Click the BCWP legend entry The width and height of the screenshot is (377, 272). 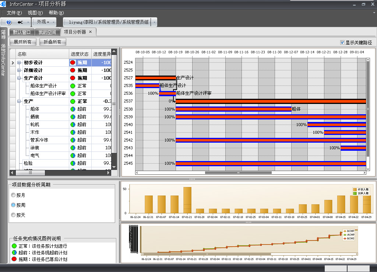tap(349, 231)
